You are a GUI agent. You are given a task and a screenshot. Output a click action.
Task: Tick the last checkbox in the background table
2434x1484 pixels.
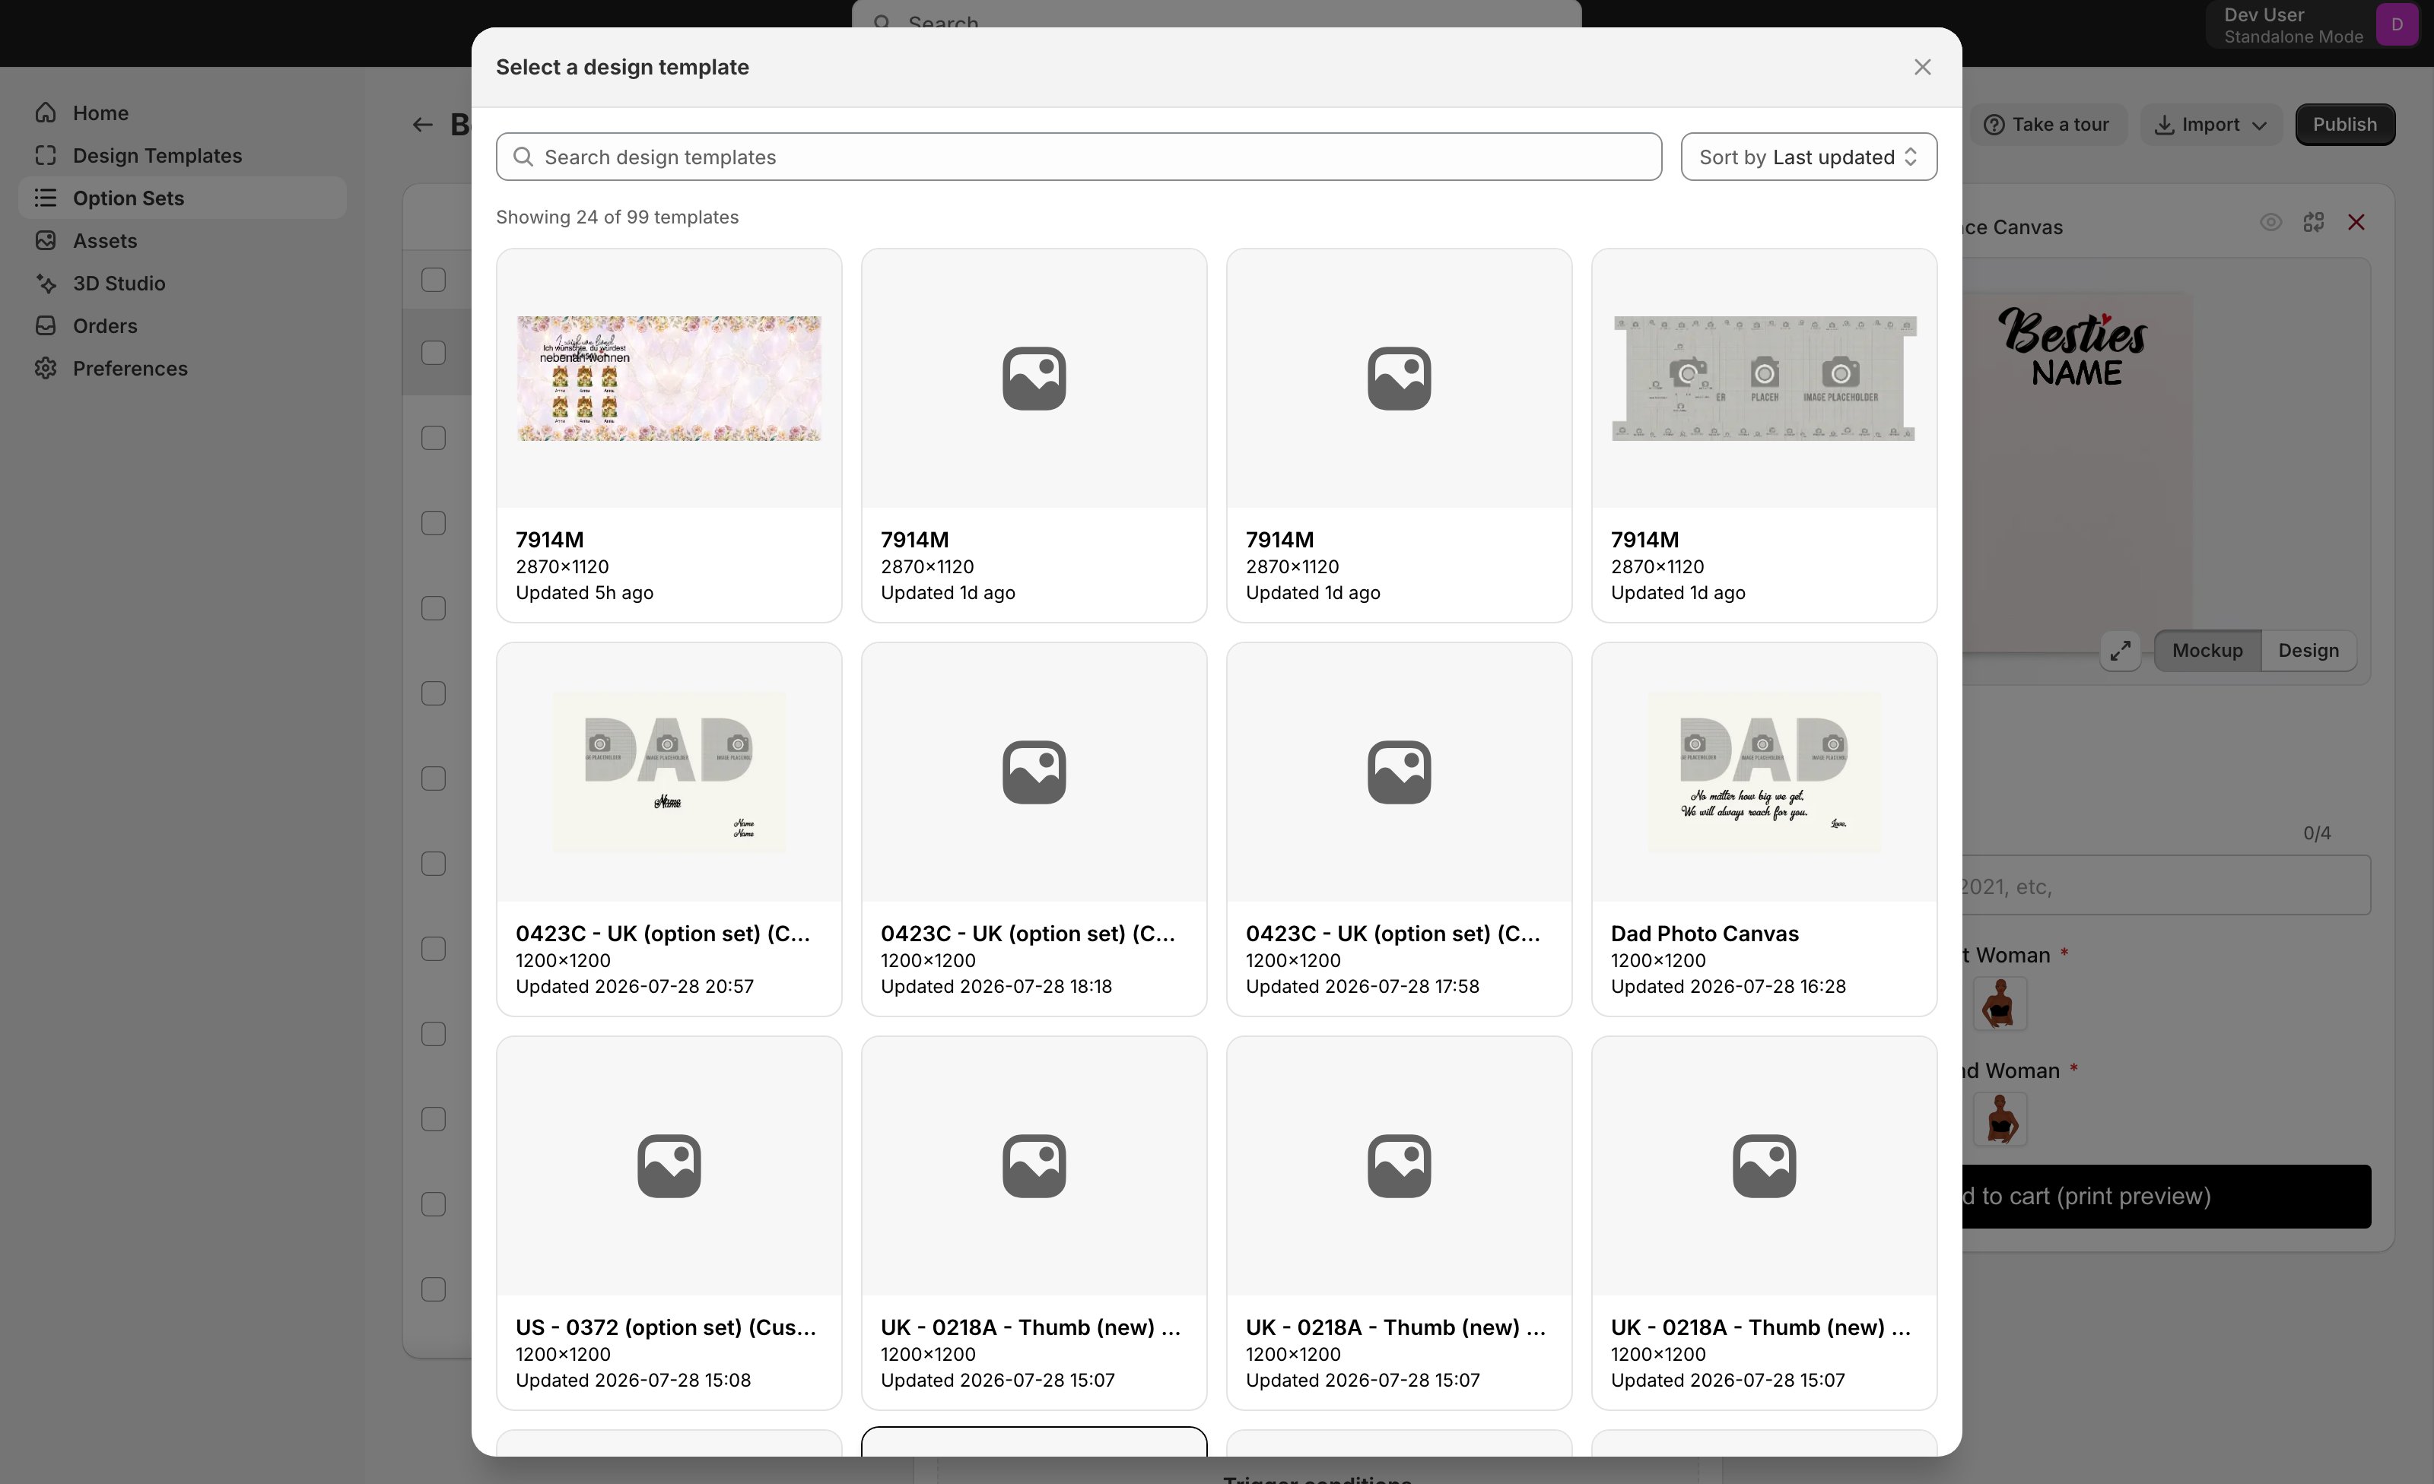[434, 1289]
